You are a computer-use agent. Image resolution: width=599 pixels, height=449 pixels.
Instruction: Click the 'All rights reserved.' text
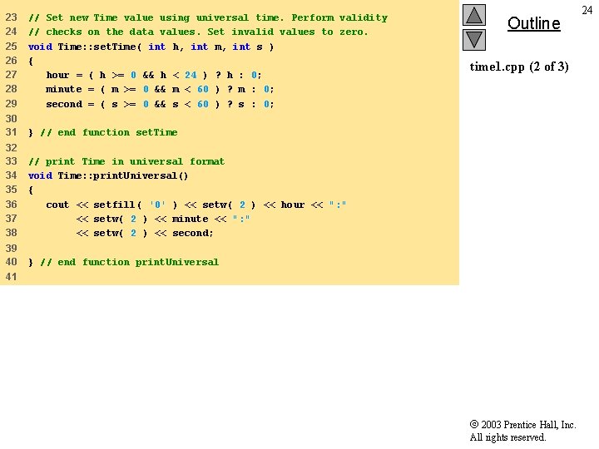[507, 437]
